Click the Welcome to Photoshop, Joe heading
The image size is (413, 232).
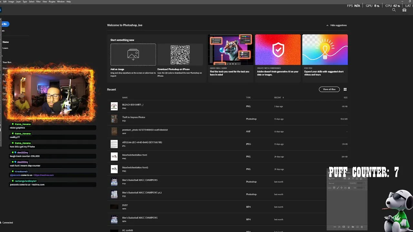click(125, 25)
